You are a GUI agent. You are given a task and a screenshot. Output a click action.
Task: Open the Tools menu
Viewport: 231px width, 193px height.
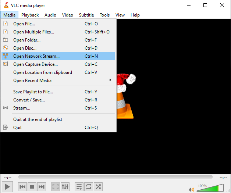[104, 15]
